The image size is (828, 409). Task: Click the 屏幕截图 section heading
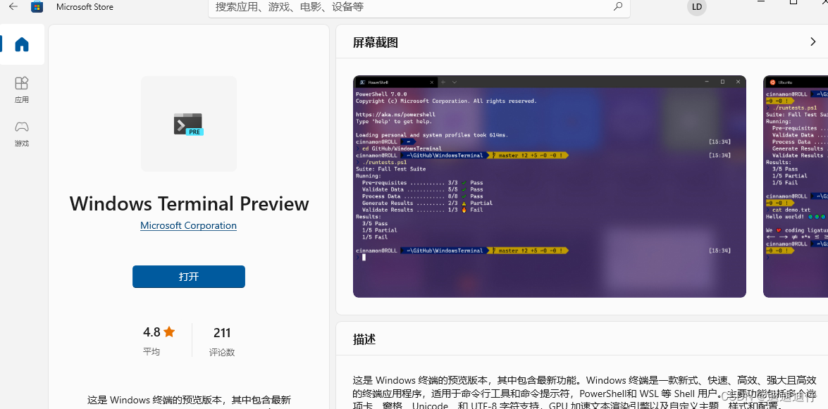(x=375, y=43)
